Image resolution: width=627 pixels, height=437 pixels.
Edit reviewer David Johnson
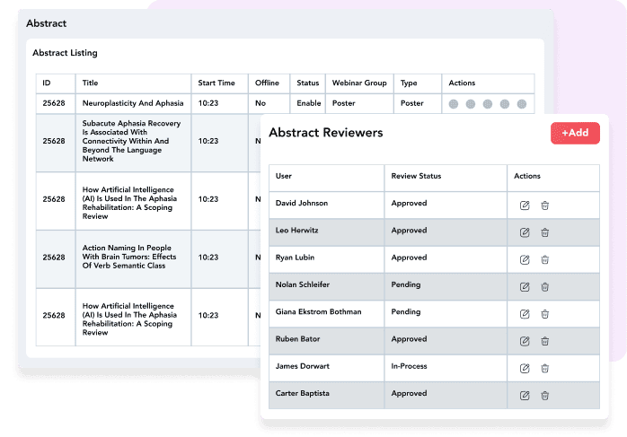pos(525,205)
